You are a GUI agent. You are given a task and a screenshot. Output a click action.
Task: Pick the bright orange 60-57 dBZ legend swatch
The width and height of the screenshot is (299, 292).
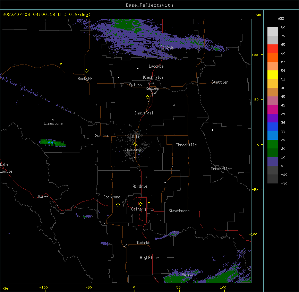pos(273,57)
